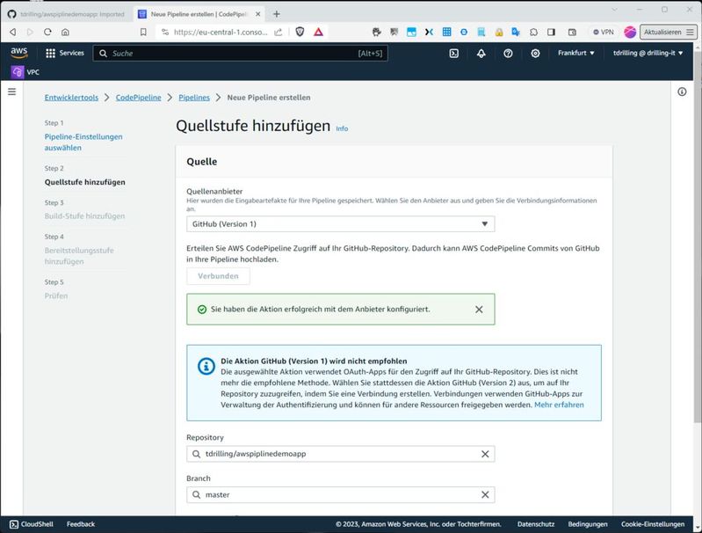Open the Datenschutz footer link
Screen dimensions: 702x533
click(536, 524)
